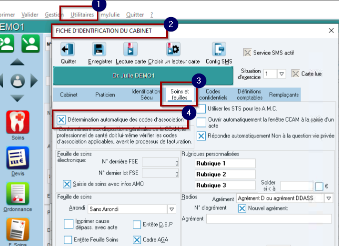Open the Gestion menu

pyautogui.click(x=54, y=14)
